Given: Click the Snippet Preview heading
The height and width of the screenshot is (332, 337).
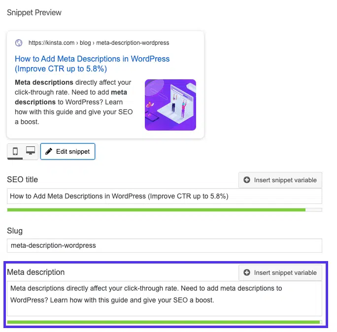Looking at the screenshot, I should click(x=34, y=13).
